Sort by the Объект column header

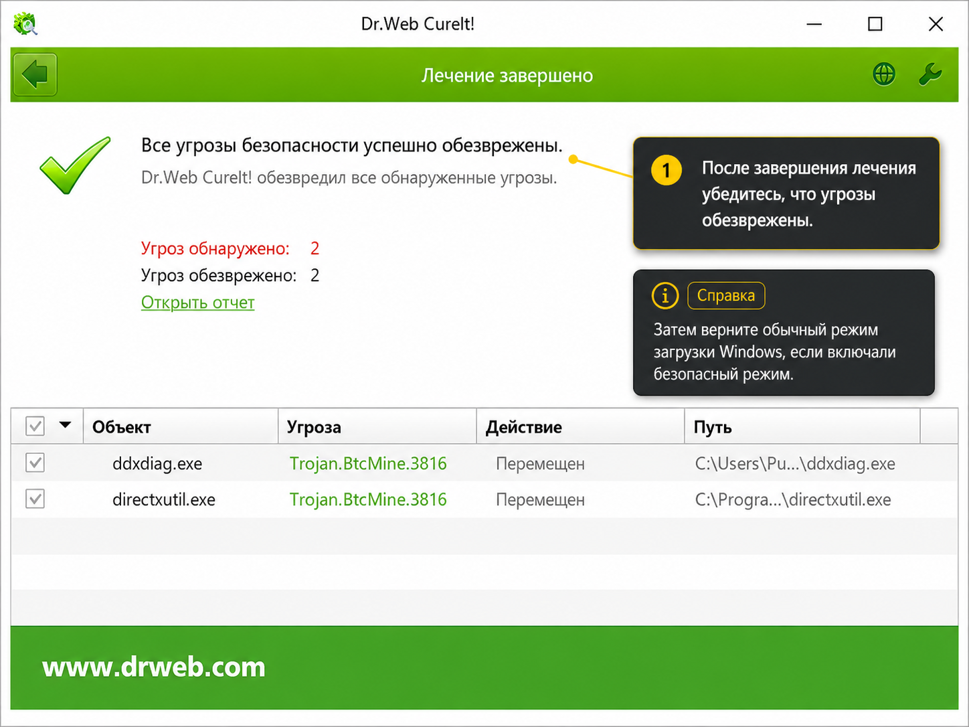pos(181,426)
